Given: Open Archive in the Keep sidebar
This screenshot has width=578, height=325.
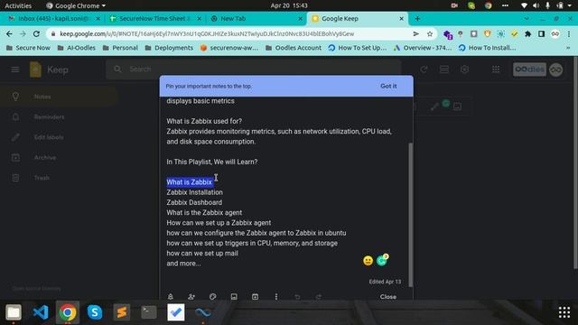Looking at the screenshot, I should (59, 157).
